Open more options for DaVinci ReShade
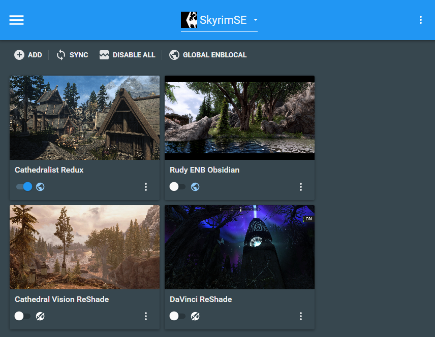Viewport: 435px width, 337px height. point(301,316)
